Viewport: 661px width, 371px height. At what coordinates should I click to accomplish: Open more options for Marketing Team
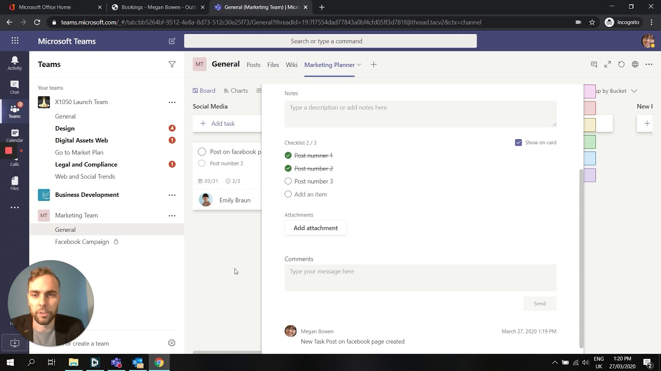[x=172, y=215]
